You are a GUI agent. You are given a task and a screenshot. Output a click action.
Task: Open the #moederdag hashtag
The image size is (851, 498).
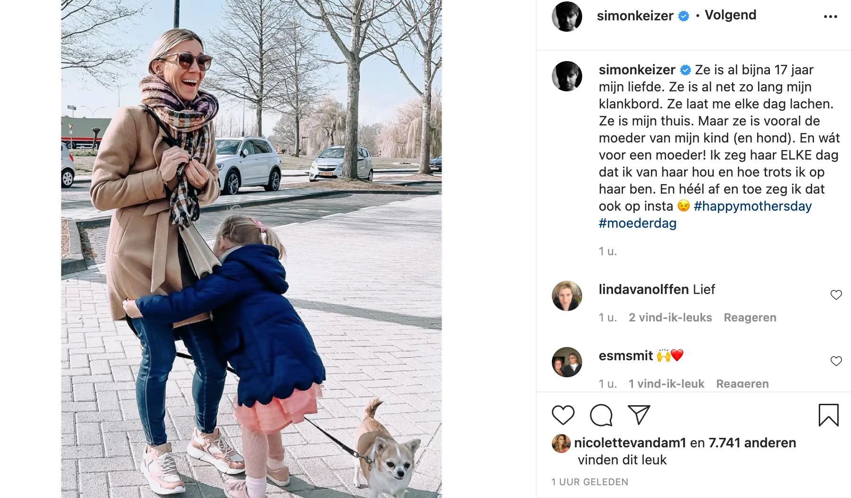click(x=638, y=223)
